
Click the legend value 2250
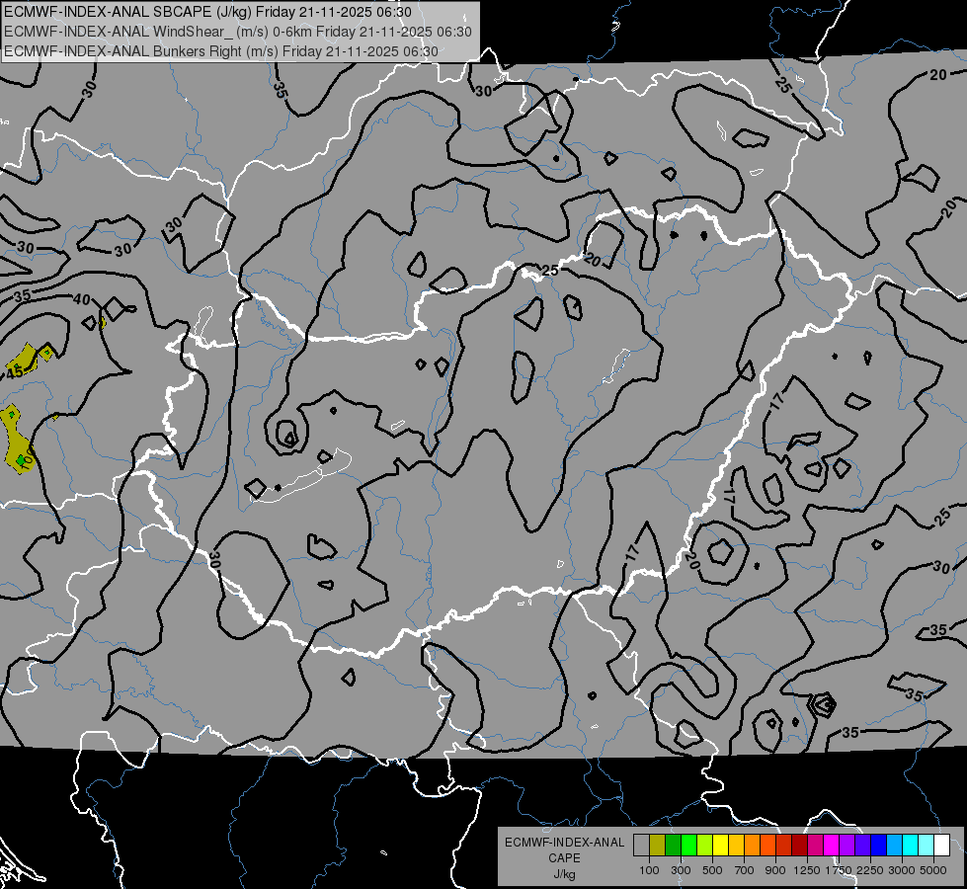pyautogui.click(x=870, y=870)
